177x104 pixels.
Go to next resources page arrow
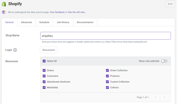click(165, 97)
